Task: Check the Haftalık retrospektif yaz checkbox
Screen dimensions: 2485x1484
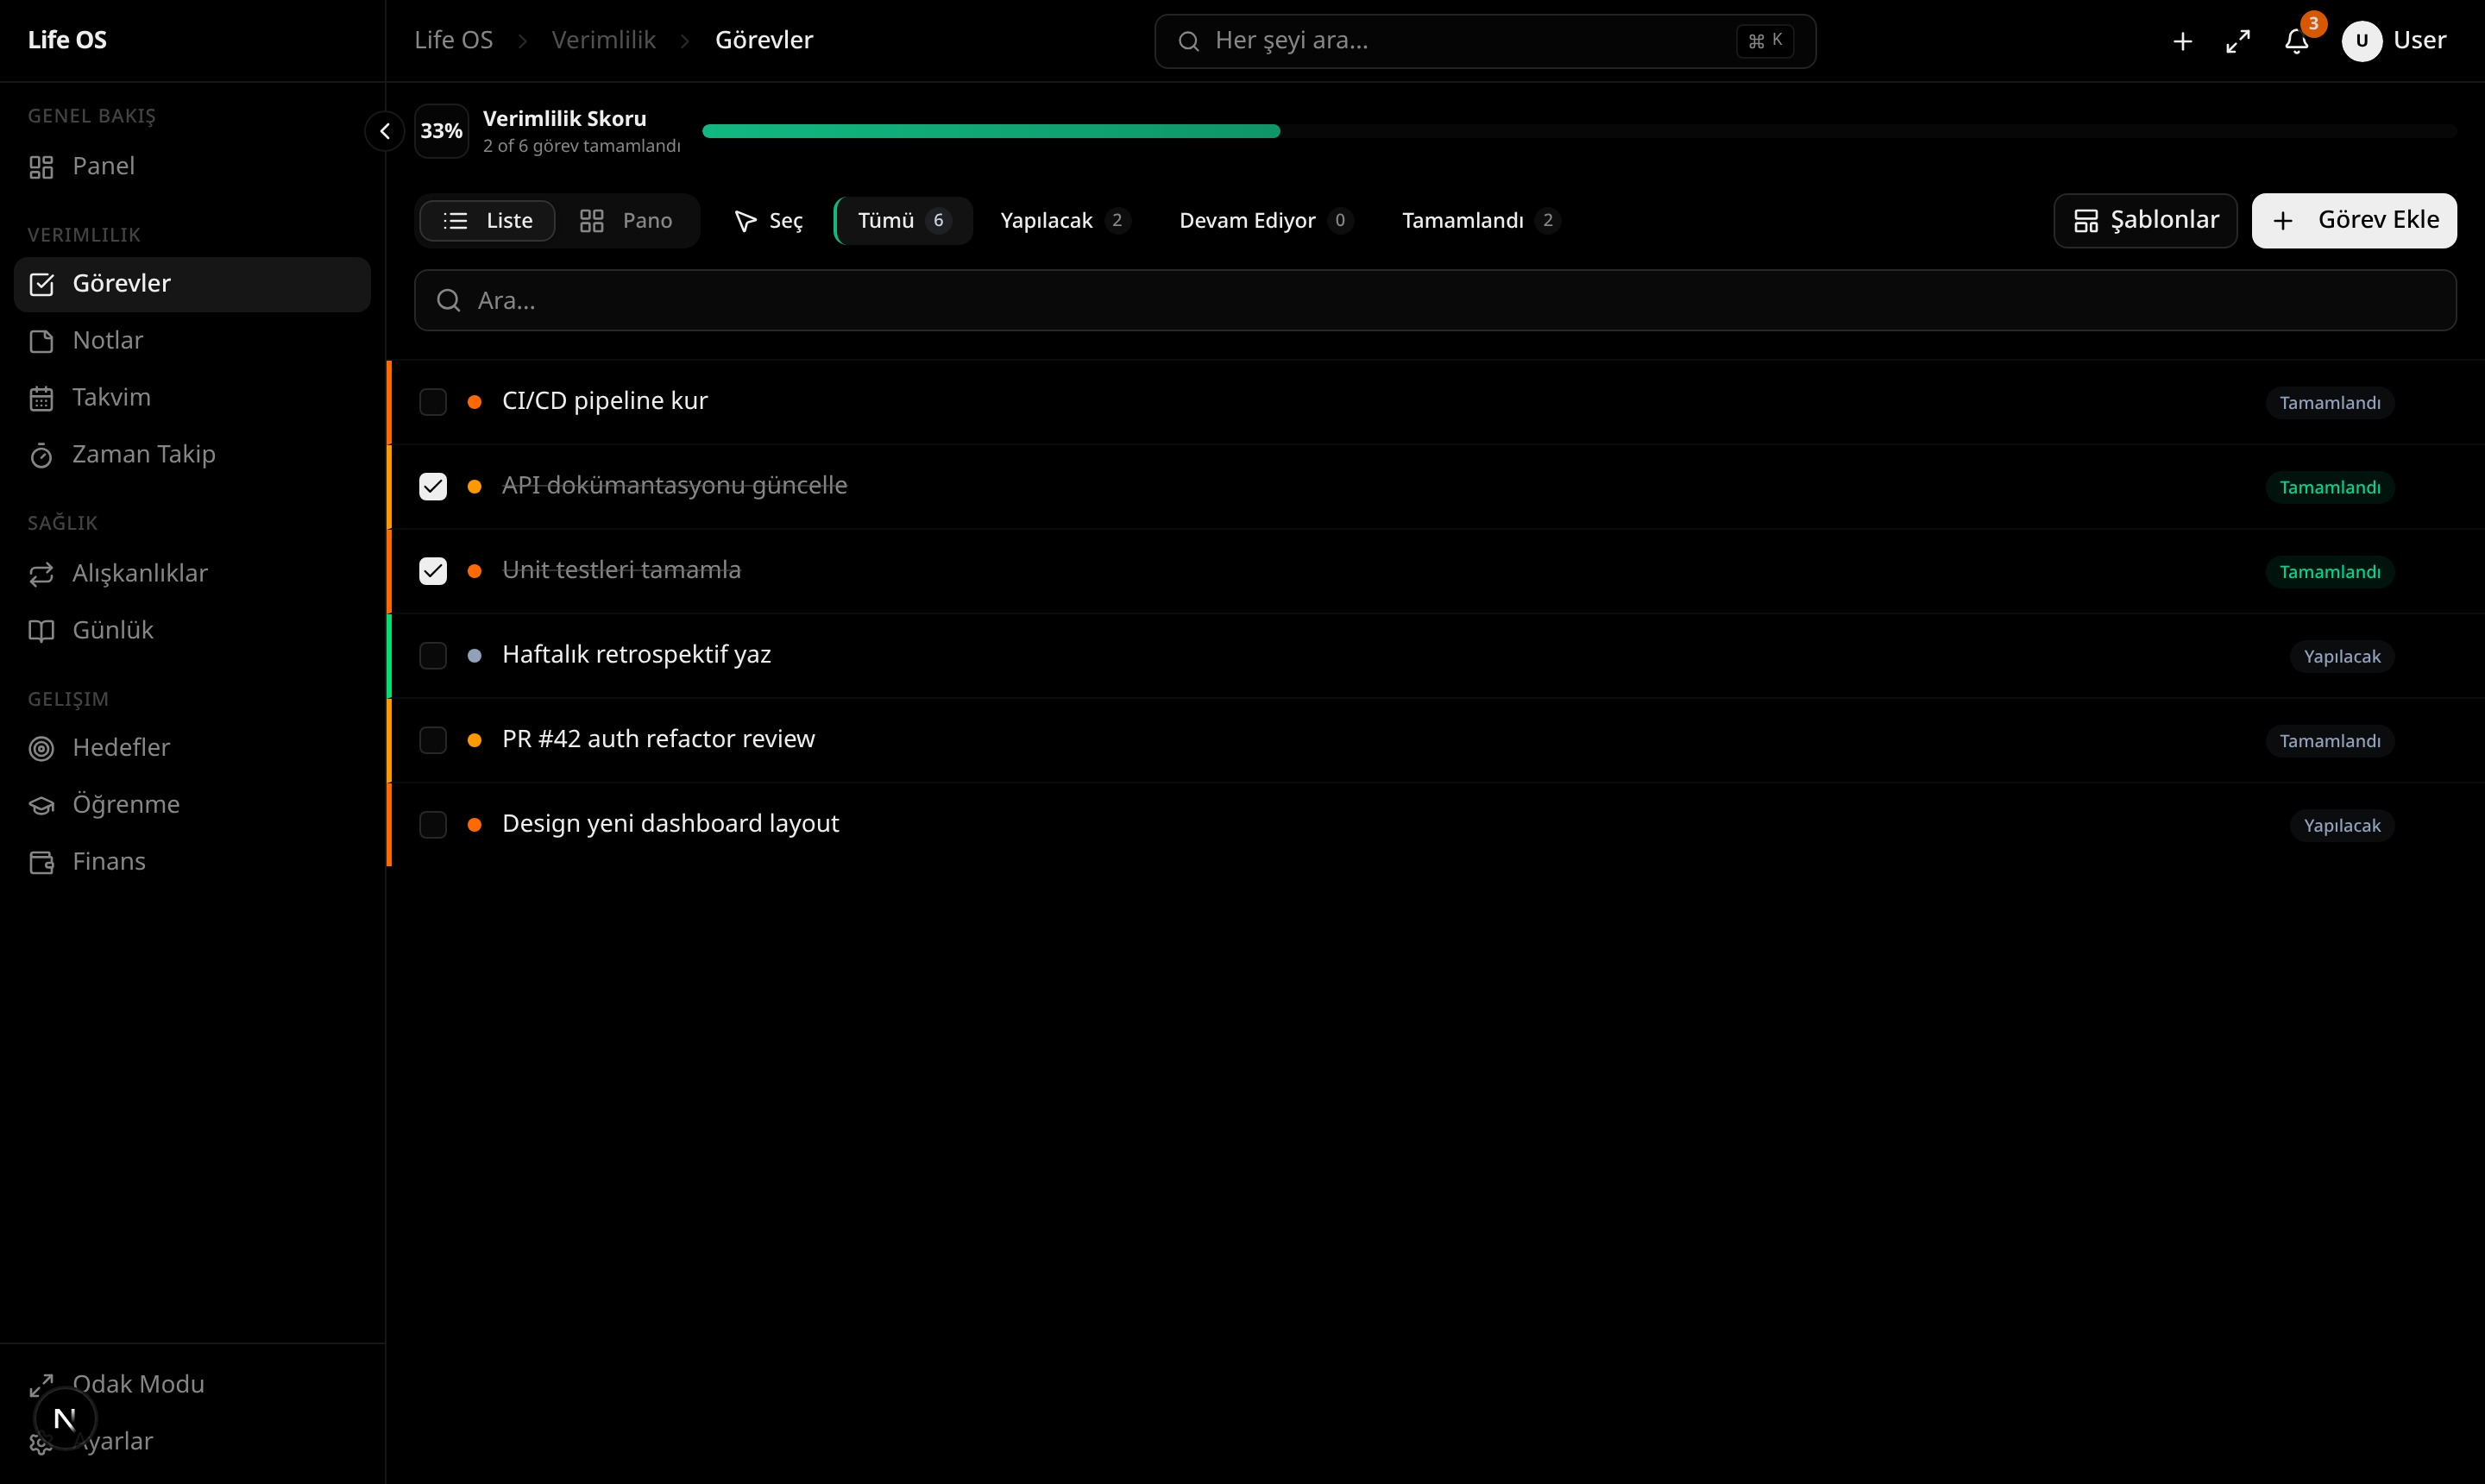Action: [x=433, y=656]
